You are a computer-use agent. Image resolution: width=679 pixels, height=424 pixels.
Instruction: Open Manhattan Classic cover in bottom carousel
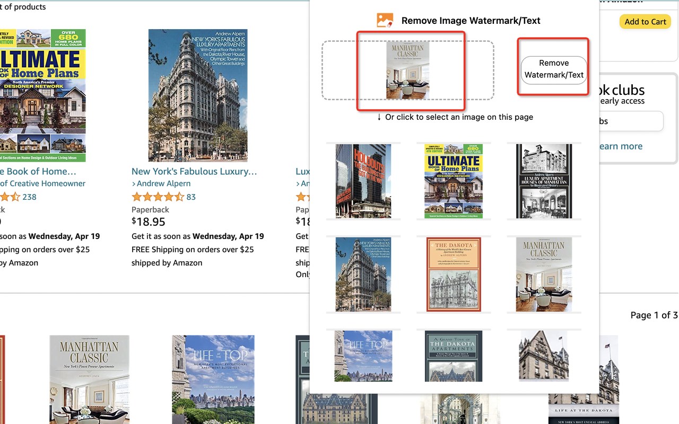(89, 379)
